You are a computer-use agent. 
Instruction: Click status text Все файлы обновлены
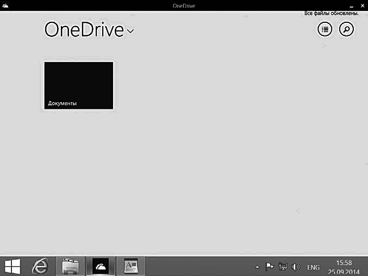tap(332, 14)
